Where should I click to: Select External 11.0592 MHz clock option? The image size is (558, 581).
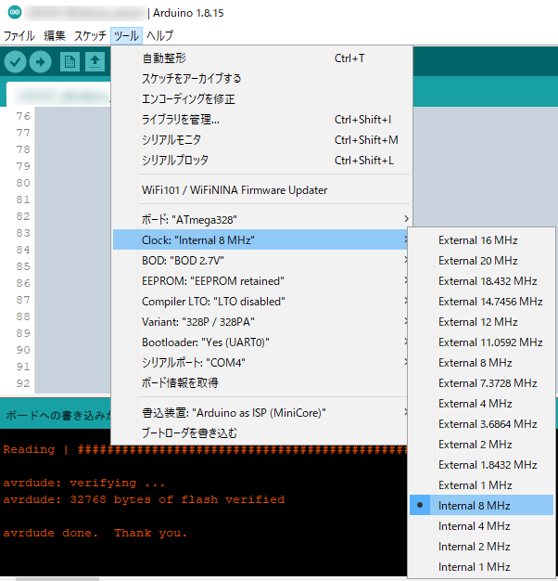481,342
